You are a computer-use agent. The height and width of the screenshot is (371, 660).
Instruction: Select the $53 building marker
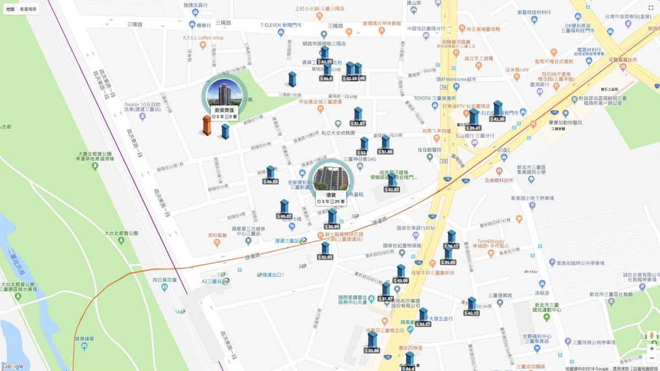363,147
